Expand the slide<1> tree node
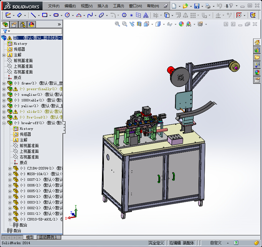The height and width of the screenshot is (247, 262). point(4,112)
